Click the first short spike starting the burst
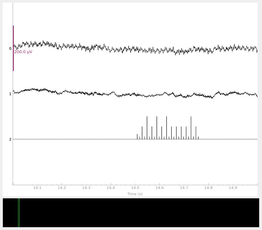The image size is (262, 230). pyautogui.click(x=137, y=137)
